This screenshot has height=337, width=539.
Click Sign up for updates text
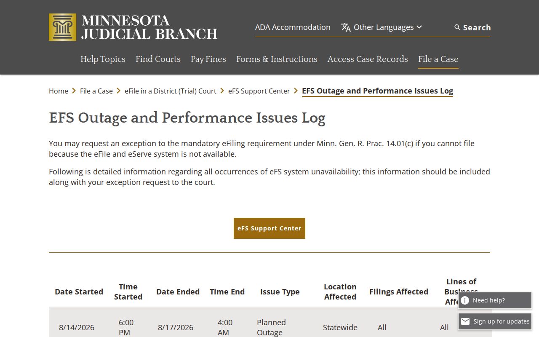click(502, 321)
